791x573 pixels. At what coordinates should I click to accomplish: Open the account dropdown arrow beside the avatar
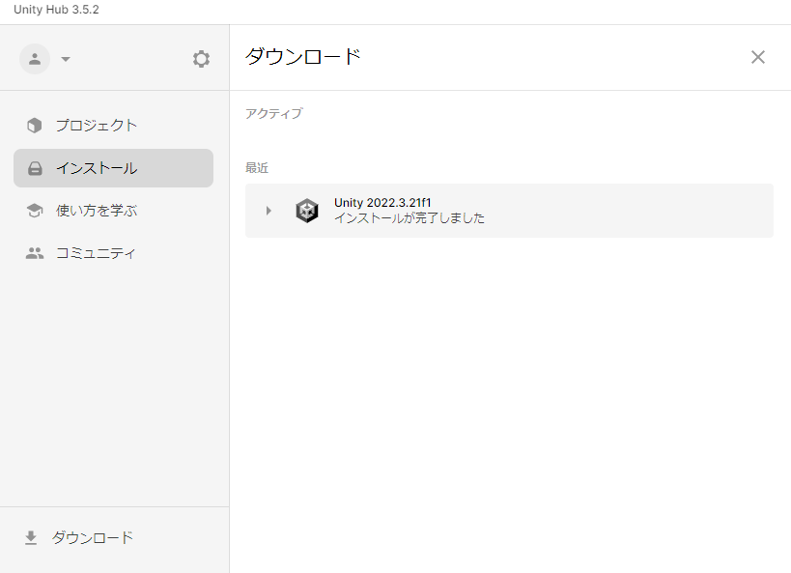click(66, 60)
